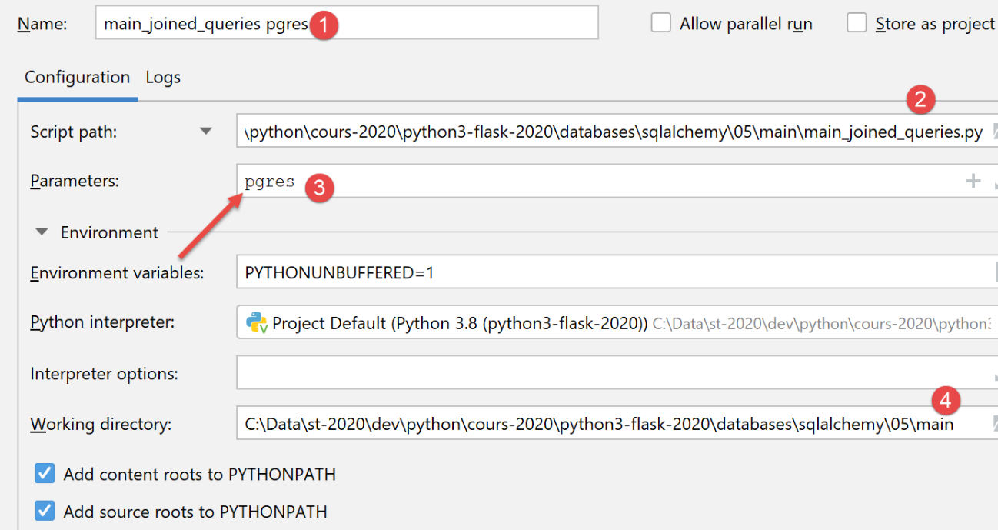Open the Python interpreter combo box
The width and height of the screenshot is (998, 530).
pyautogui.click(x=615, y=323)
